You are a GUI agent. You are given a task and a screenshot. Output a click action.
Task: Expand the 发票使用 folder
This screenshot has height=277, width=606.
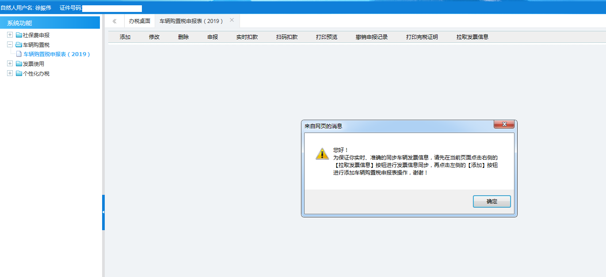pyautogui.click(x=10, y=64)
